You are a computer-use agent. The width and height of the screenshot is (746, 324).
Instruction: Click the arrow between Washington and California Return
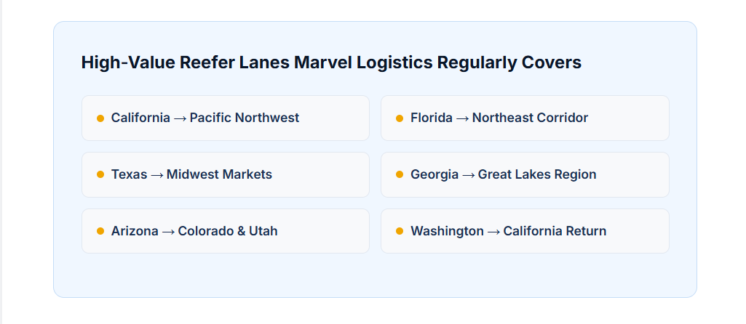point(493,231)
